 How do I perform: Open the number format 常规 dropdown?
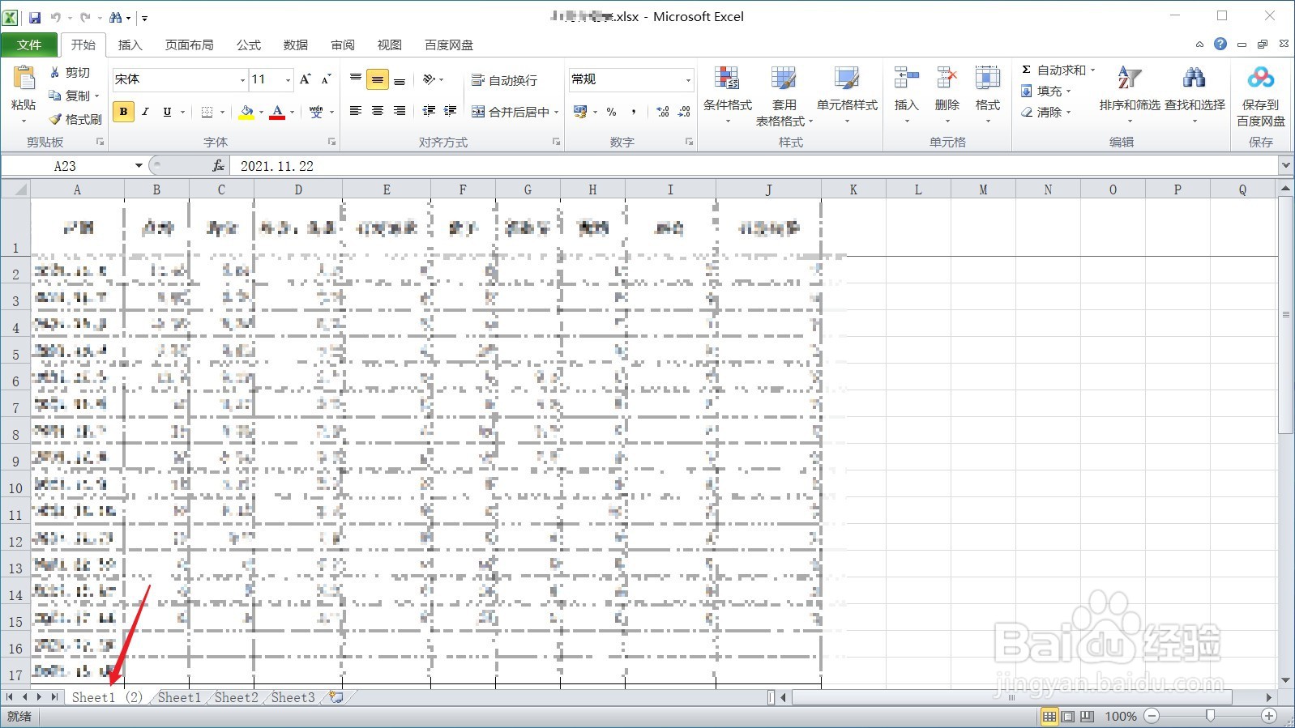[x=688, y=79]
